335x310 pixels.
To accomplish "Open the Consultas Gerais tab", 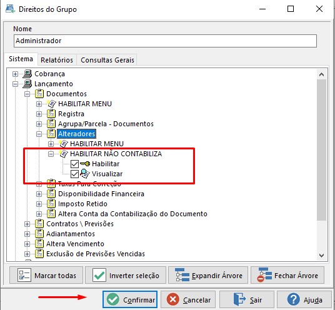I will tap(107, 60).
